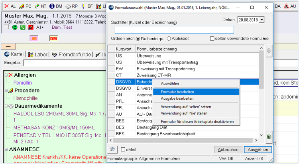Click the red X icon beside Allergien
This screenshot has height=164, width=299.
11,75
